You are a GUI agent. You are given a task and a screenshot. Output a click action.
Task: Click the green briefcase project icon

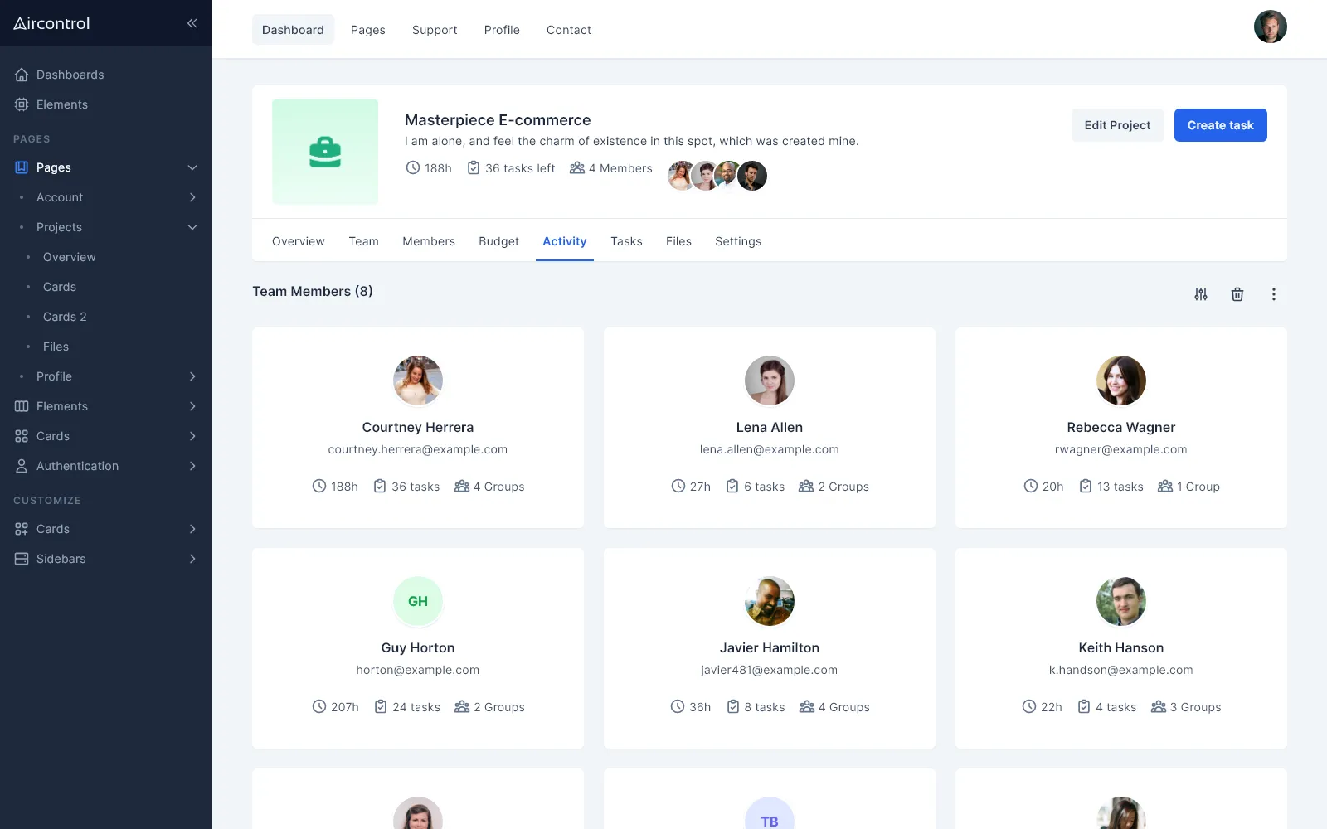[325, 152]
